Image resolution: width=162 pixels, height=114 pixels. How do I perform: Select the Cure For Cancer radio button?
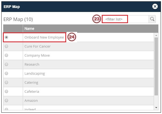6,47
